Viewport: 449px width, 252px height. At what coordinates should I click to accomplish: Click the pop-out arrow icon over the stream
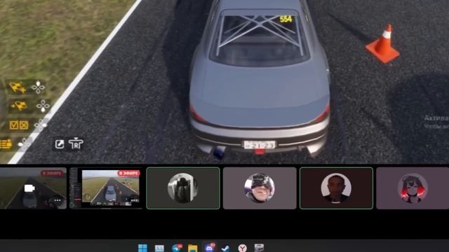[60, 144]
